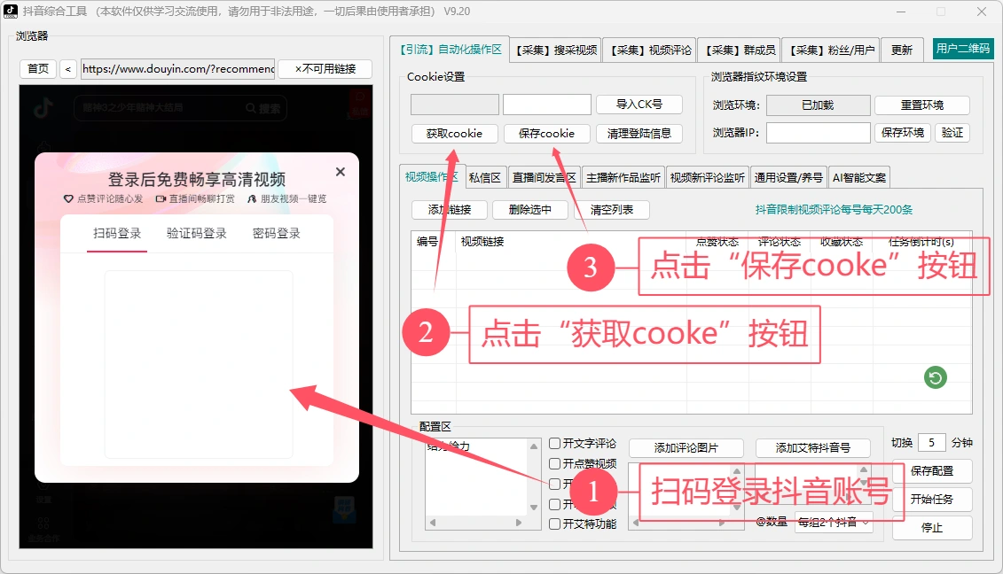Click the browser URL address field

pyautogui.click(x=178, y=69)
